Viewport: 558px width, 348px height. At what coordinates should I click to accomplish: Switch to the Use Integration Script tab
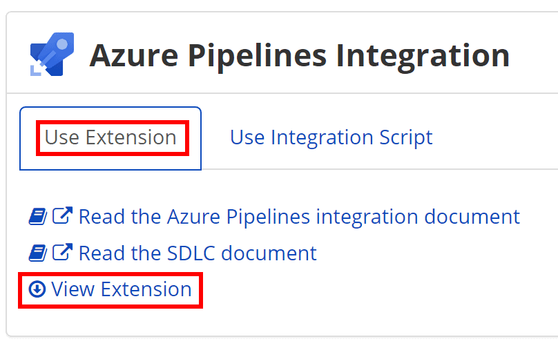[331, 137]
